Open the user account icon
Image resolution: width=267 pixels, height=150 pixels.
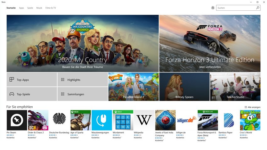213,8
